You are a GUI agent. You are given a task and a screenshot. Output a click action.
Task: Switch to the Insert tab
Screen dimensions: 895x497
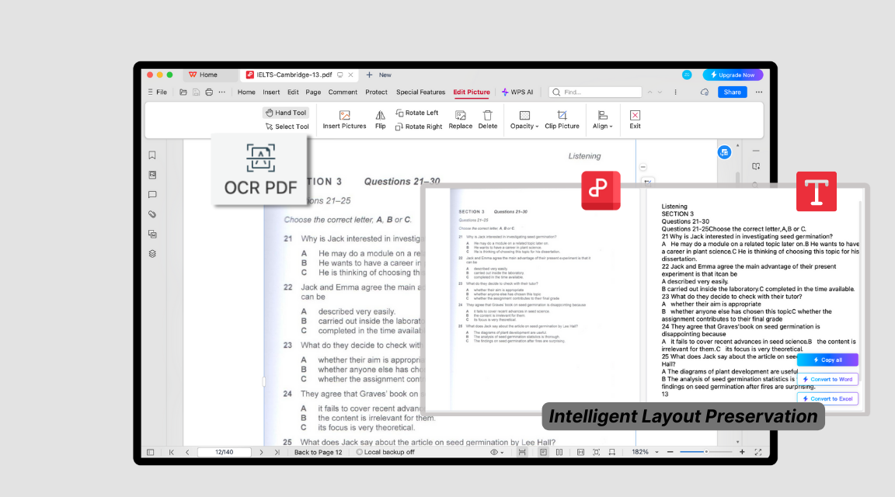[271, 92]
